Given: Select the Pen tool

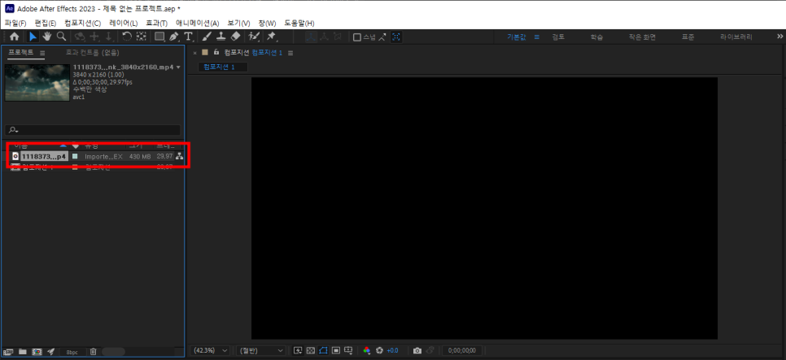Looking at the screenshot, I should [x=174, y=37].
